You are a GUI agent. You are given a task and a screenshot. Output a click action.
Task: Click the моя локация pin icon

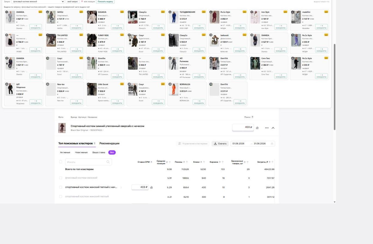click(82, 1)
